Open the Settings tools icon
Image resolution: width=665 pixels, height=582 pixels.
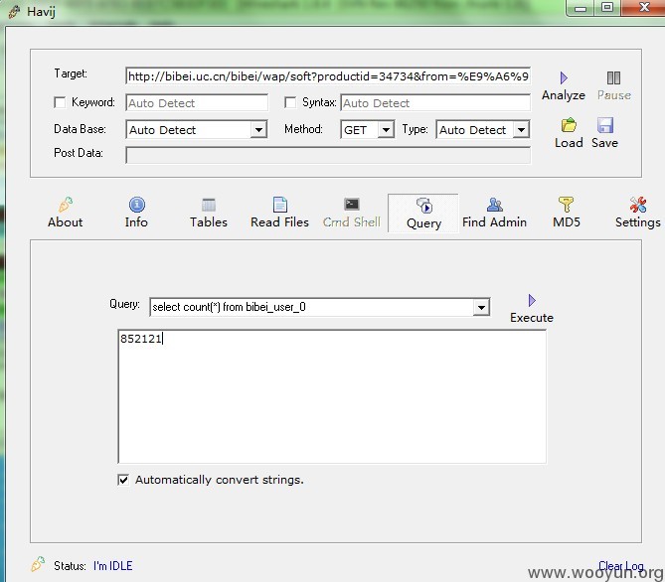638,205
